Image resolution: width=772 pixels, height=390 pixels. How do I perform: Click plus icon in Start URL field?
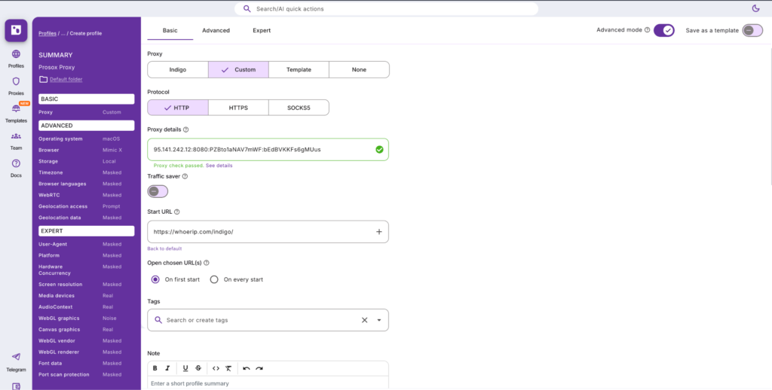pyautogui.click(x=378, y=232)
